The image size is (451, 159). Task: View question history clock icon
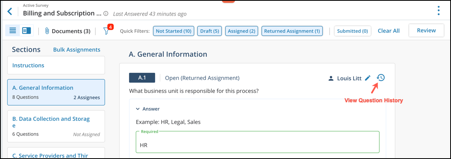380,78
